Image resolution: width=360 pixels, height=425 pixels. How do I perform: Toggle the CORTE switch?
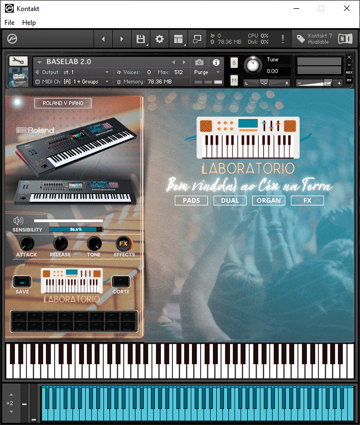click(121, 282)
